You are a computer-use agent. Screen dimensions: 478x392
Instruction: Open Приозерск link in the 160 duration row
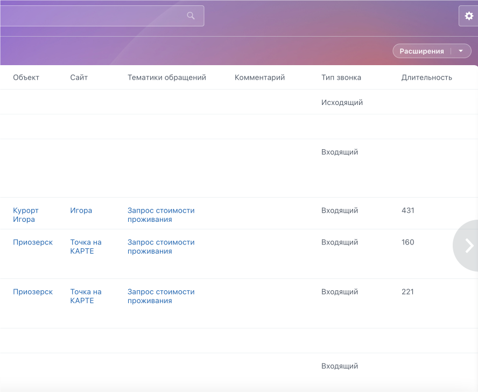33,242
